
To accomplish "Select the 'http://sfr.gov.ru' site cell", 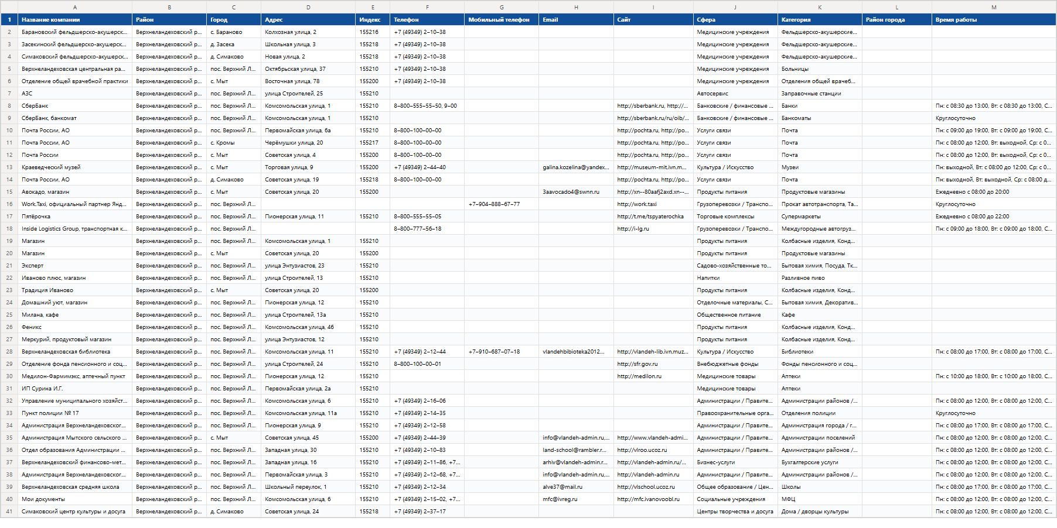I will (653, 364).
